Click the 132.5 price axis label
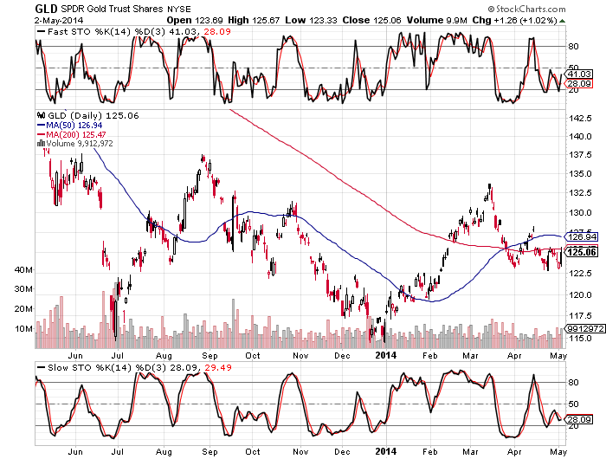The height and width of the screenshot is (459, 606). [580, 193]
